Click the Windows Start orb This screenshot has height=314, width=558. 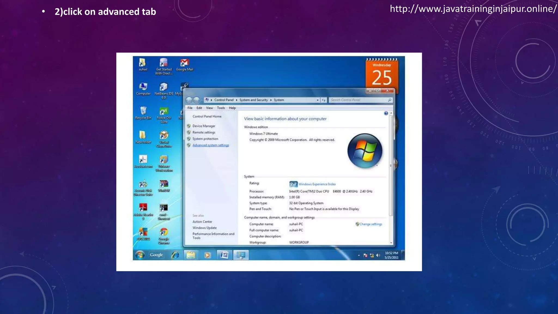(x=140, y=255)
